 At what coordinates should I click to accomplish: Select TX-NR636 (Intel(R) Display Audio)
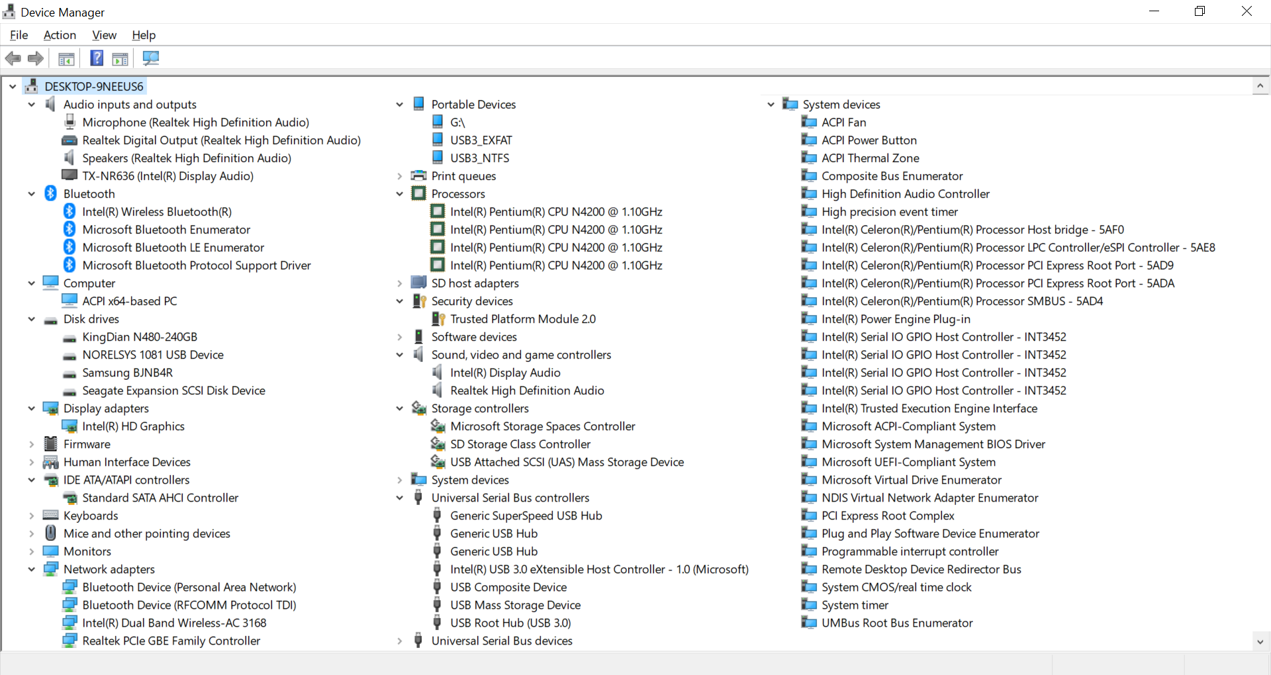(x=167, y=176)
